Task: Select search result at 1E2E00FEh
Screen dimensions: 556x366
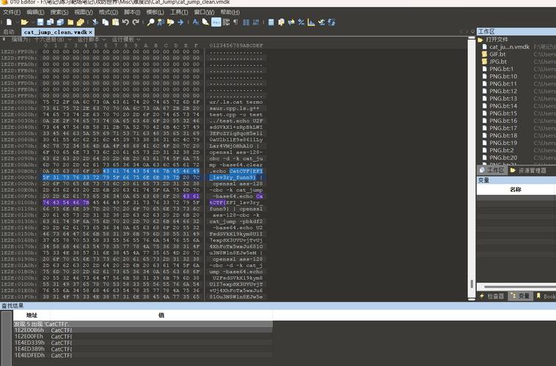Action: pos(143,337)
